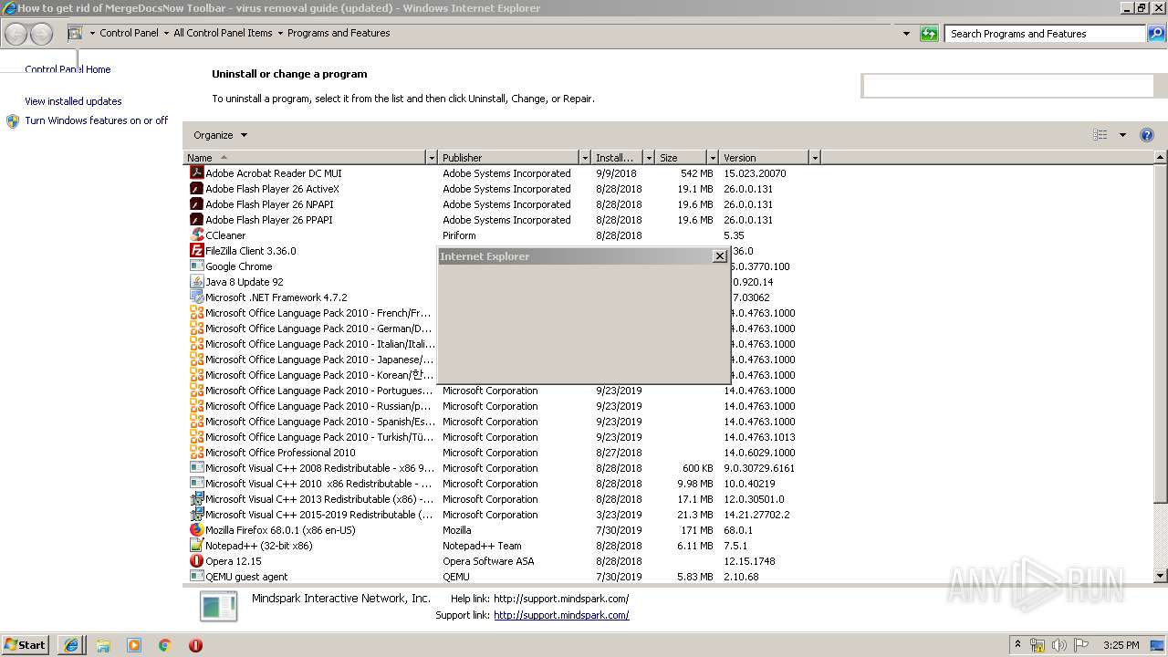Screen dimensions: 1168x657
Task: Open the volume speaker tray icon
Action: (x=1058, y=645)
